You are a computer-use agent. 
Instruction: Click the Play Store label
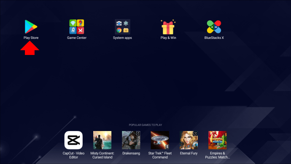(31, 38)
